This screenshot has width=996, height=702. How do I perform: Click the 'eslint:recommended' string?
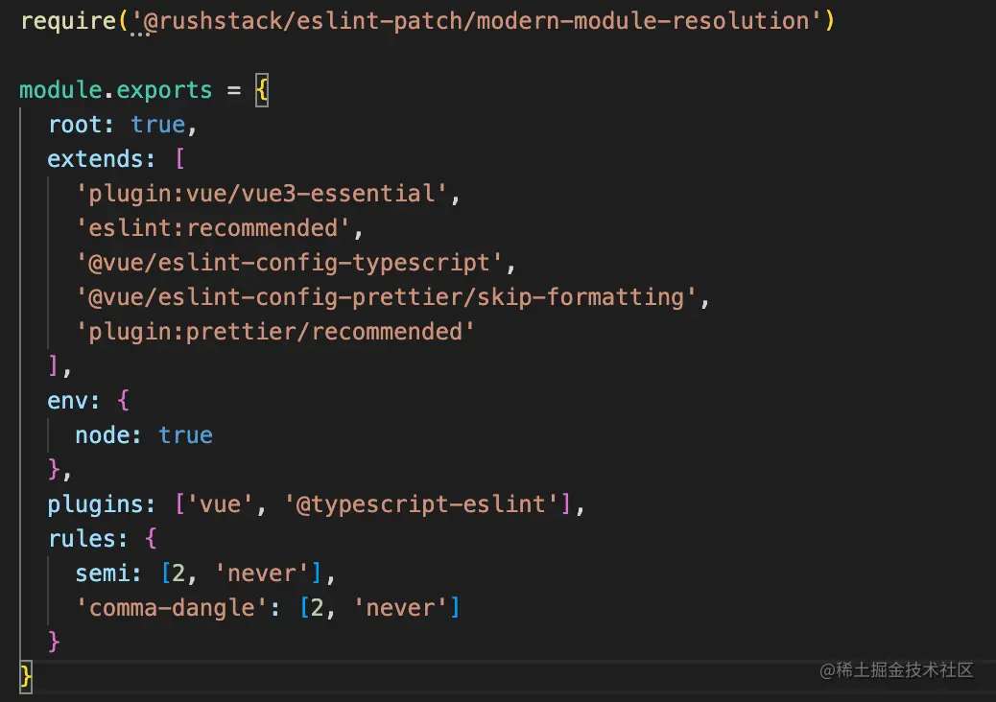(x=213, y=228)
